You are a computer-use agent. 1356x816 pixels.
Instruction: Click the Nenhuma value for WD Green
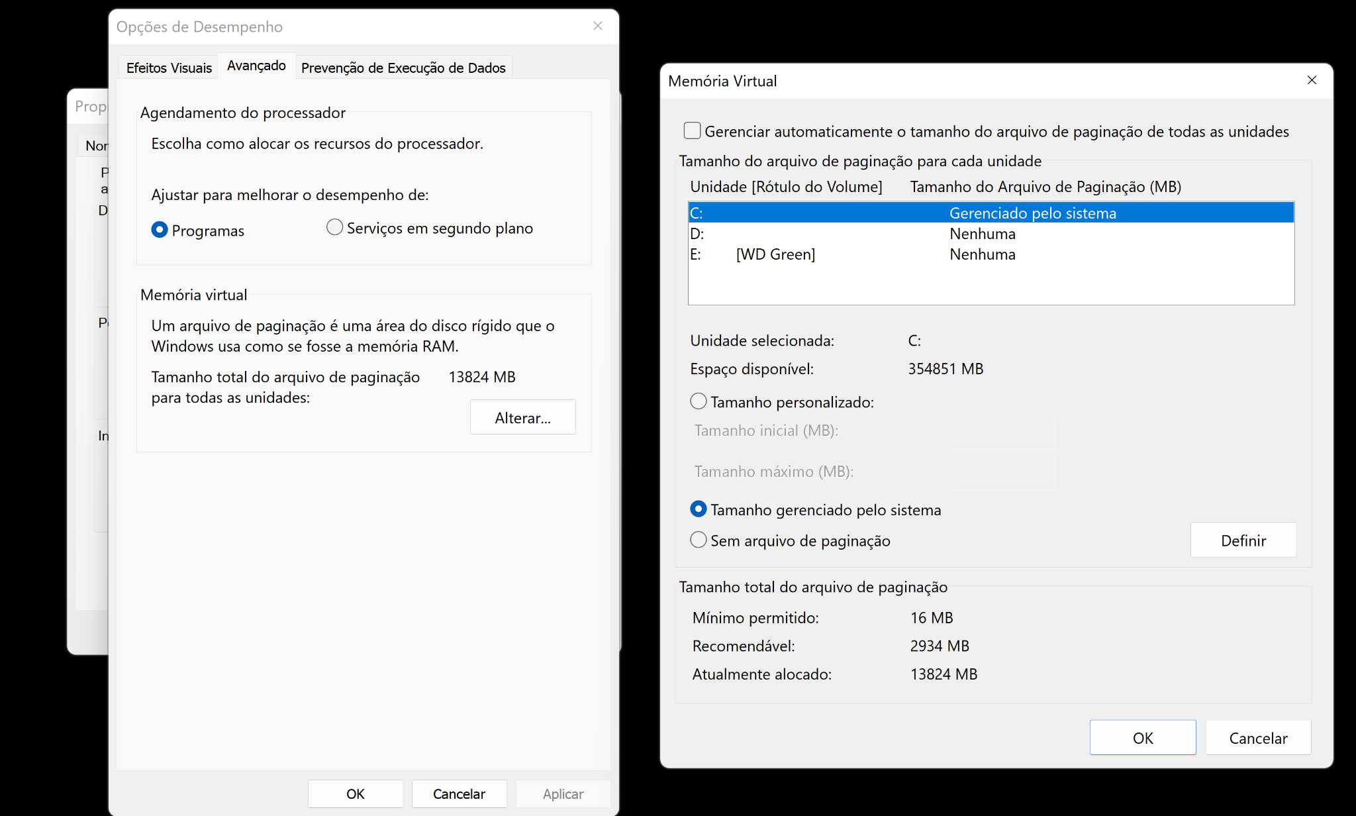[x=983, y=254]
